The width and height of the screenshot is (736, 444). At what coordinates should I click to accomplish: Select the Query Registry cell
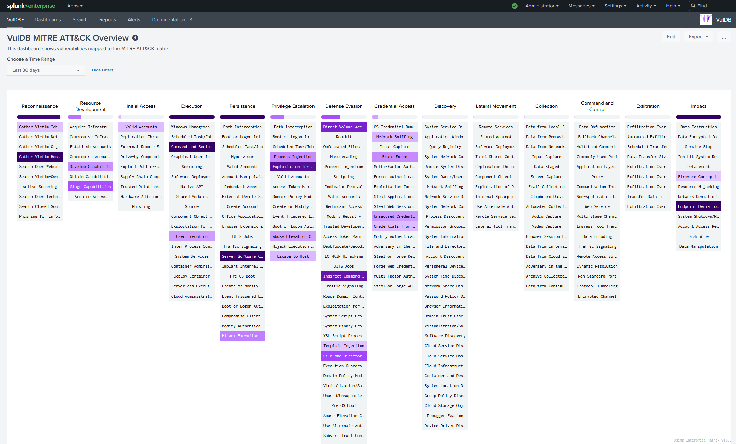445,147
